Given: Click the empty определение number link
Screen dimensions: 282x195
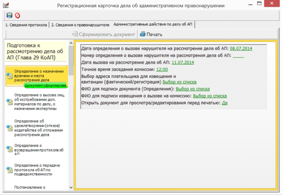Looking at the screenshot, I should click(238, 56).
